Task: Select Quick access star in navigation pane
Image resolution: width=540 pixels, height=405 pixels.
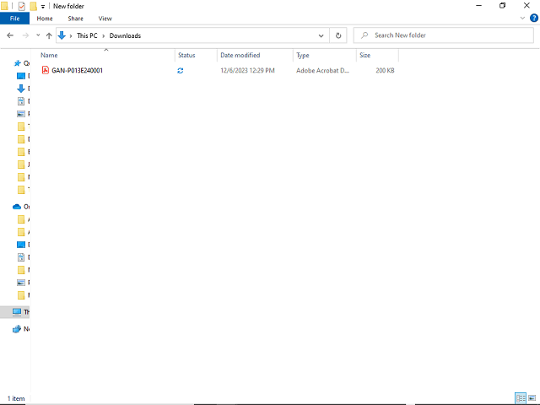Action: coord(17,63)
